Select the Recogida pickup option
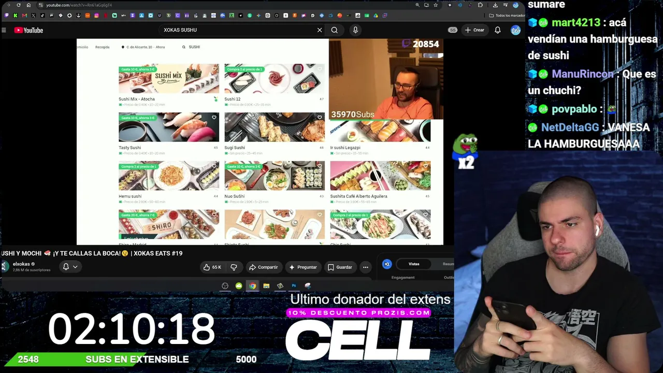The width and height of the screenshot is (663, 373). click(102, 47)
